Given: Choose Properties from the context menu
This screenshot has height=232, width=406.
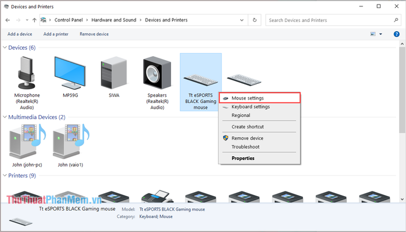Looking at the screenshot, I should pyautogui.click(x=259, y=158).
